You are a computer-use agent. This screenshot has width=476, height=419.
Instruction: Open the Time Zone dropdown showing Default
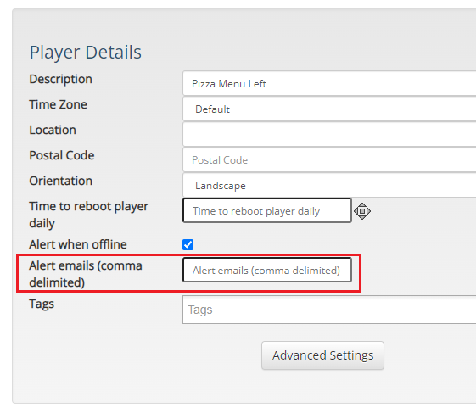[x=329, y=109]
